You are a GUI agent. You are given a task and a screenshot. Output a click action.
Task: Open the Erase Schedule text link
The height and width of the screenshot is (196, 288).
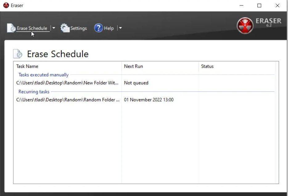pos(32,28)
